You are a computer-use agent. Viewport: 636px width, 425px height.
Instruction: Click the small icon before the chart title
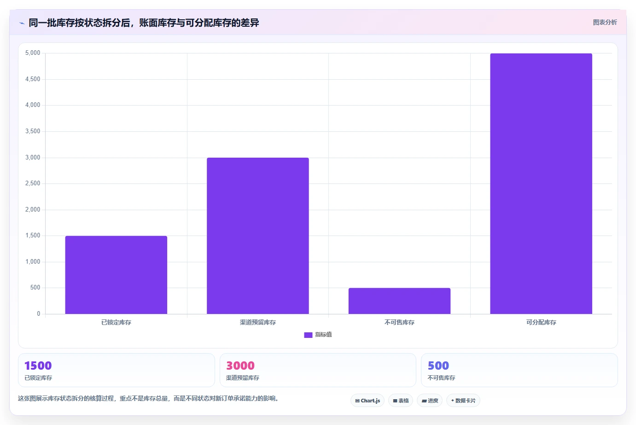pyautogui.click(x=22, y=23)
